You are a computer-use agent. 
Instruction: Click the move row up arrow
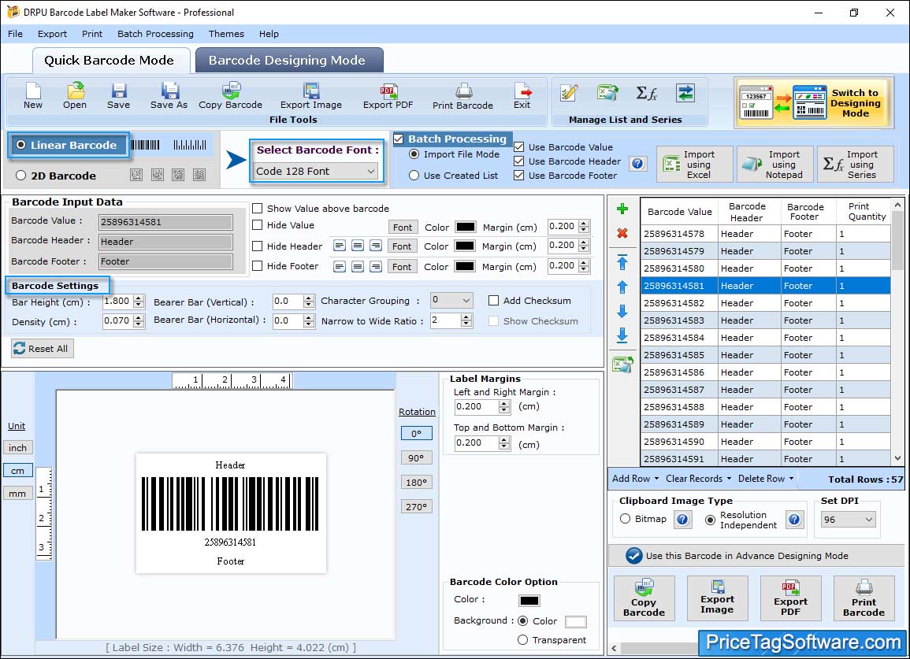[x=622, y=287]
